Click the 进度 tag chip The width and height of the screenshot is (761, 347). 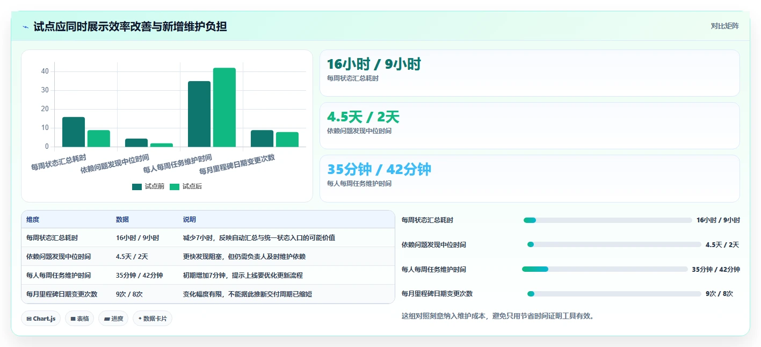click(113, 319)
